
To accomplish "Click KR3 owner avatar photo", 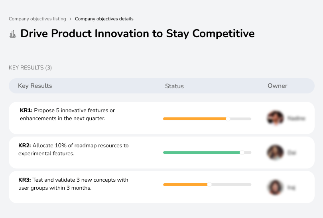I will tap(275, 187).
